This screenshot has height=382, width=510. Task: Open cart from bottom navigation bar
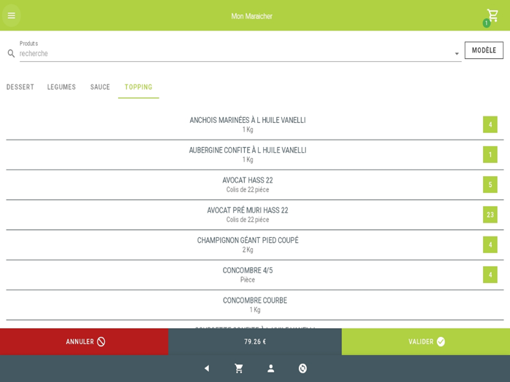point(239,368)
